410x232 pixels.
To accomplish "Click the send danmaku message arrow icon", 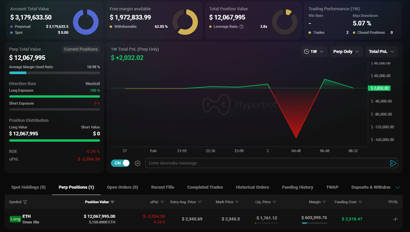I will 393,163.
